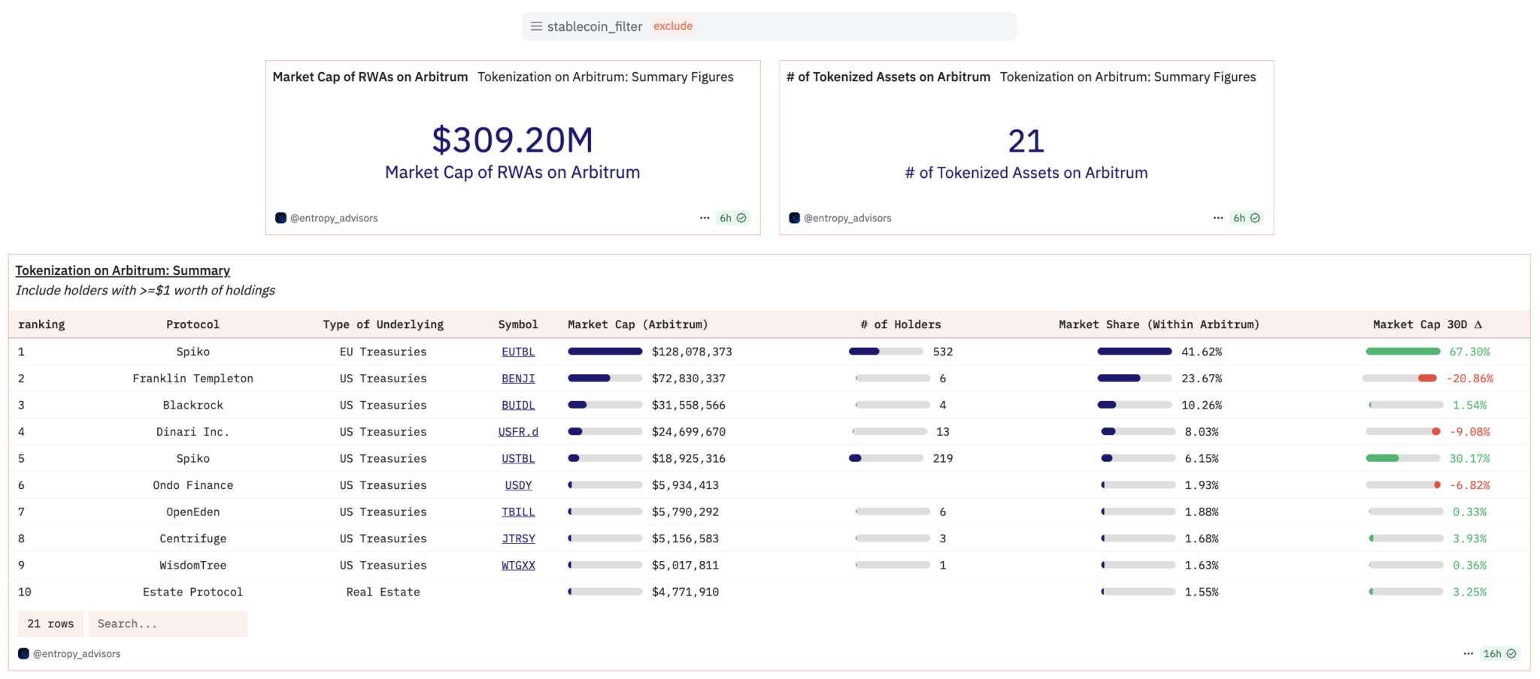
Task: Open the USTBL symbol link
Action: tap(518, 458)
